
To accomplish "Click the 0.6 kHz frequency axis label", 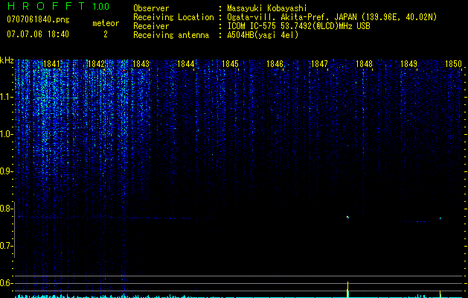I will point(6,283).
